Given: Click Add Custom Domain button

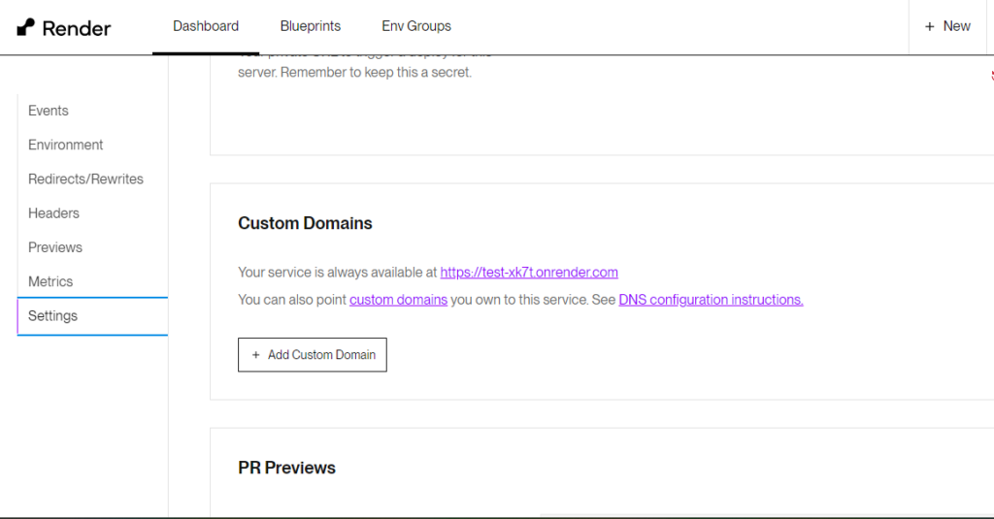Looking at the screenshot, I should (313, 355).
